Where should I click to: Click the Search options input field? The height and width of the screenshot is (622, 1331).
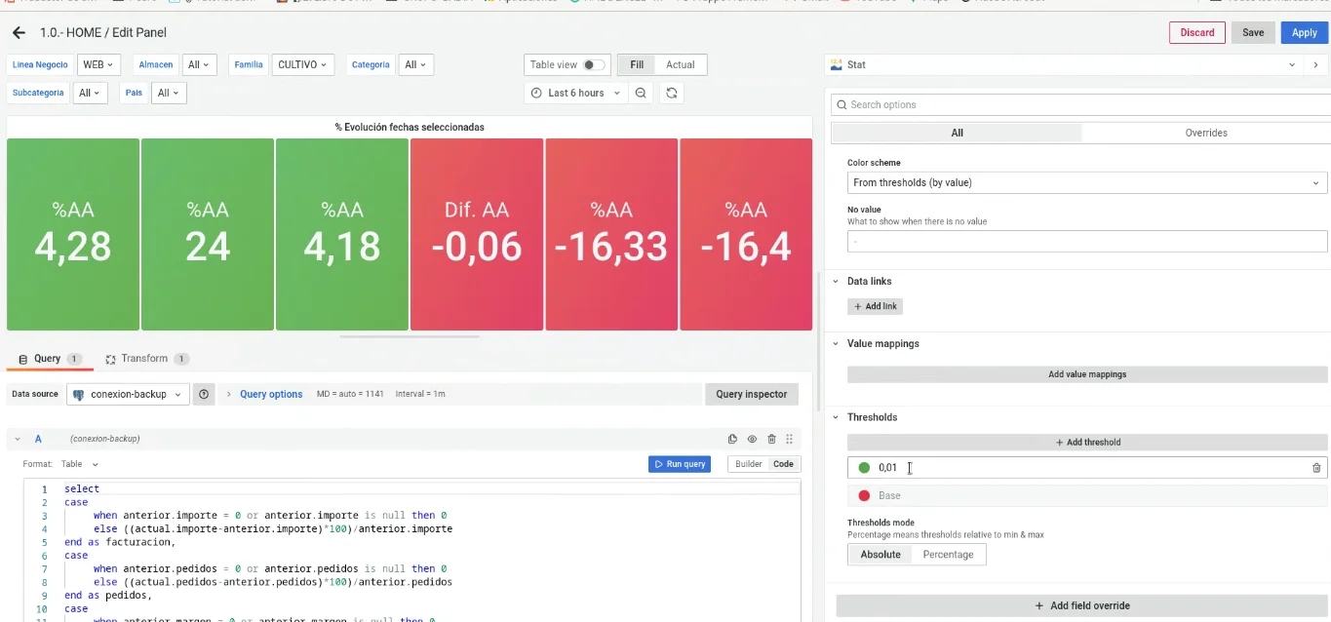tap(1082, 104)
